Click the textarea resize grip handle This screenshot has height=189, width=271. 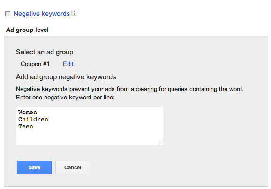coord(161,143)
